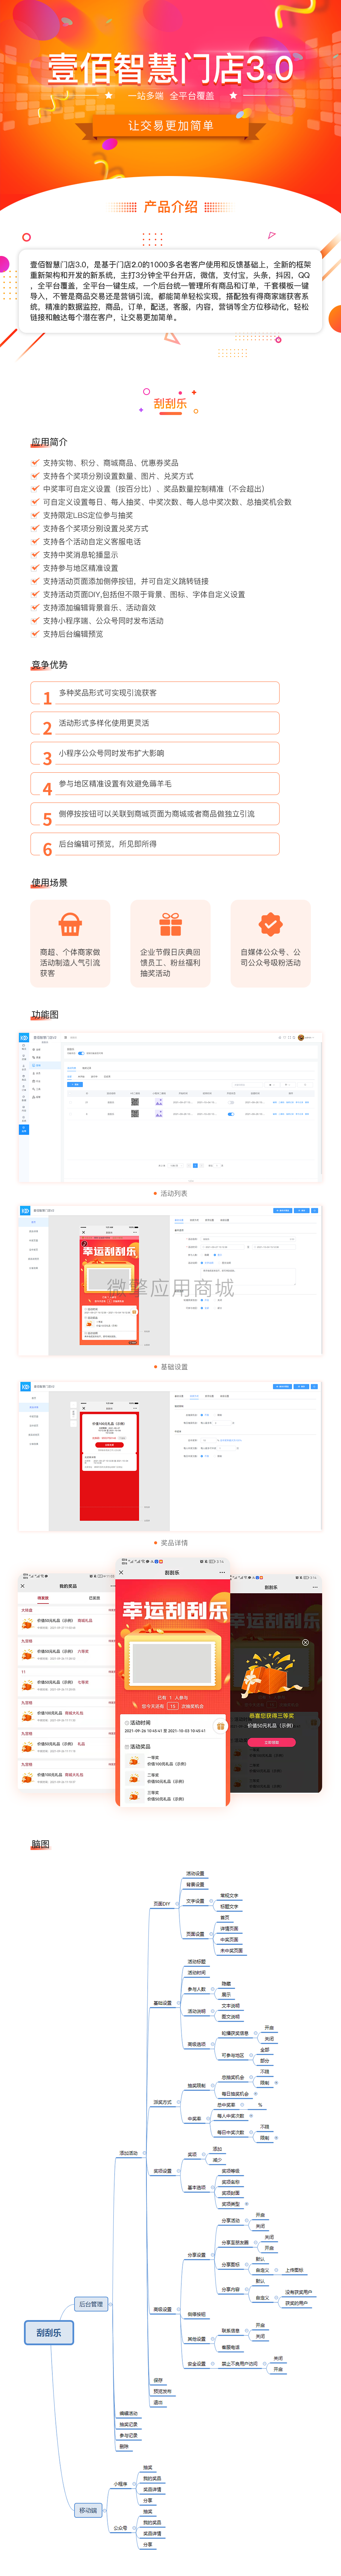Click the 产品介绍 heading
The image size is (341, 2576).
(171, 207)
